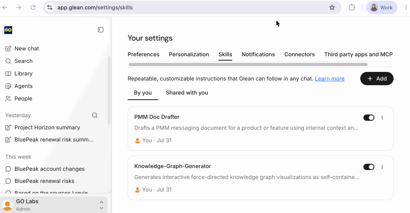Screen dimensions: 410x213
Task: Click the browser forward arrow
Action: point(18,7)
